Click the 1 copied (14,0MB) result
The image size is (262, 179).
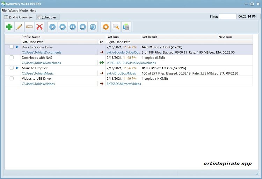pos(155,79)
